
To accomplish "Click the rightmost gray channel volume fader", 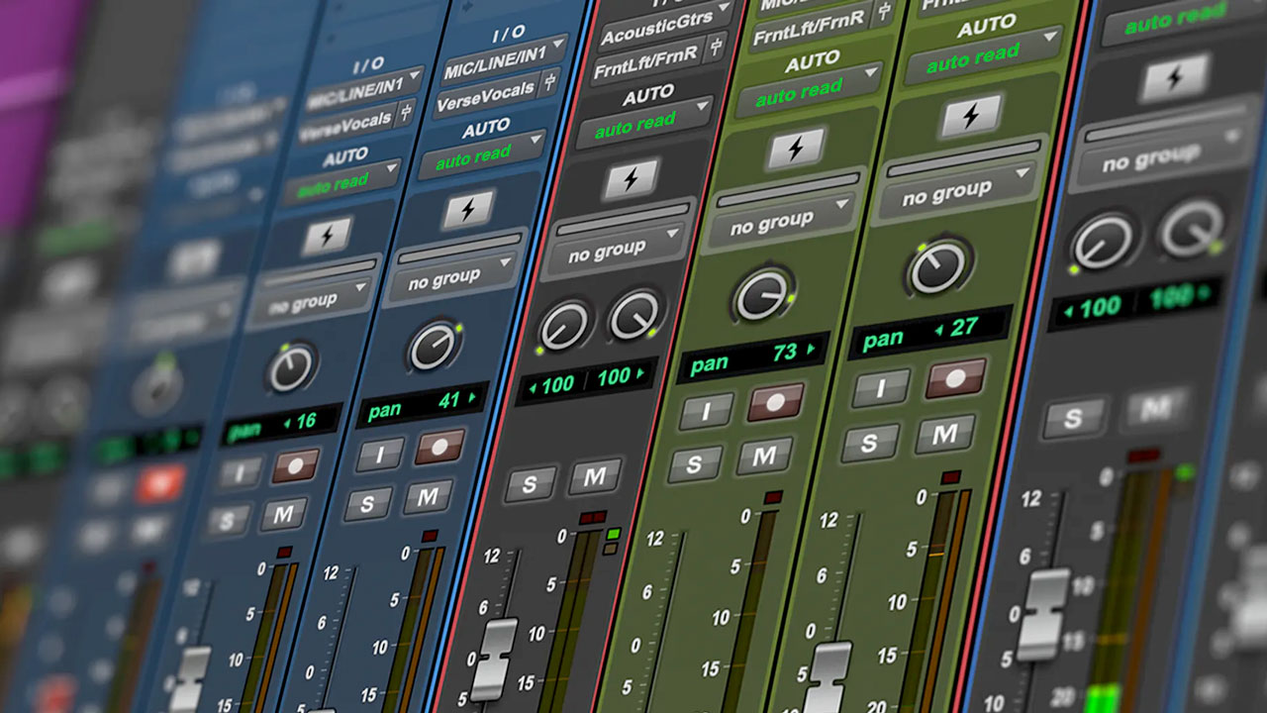I will (x=1045, y=613).
